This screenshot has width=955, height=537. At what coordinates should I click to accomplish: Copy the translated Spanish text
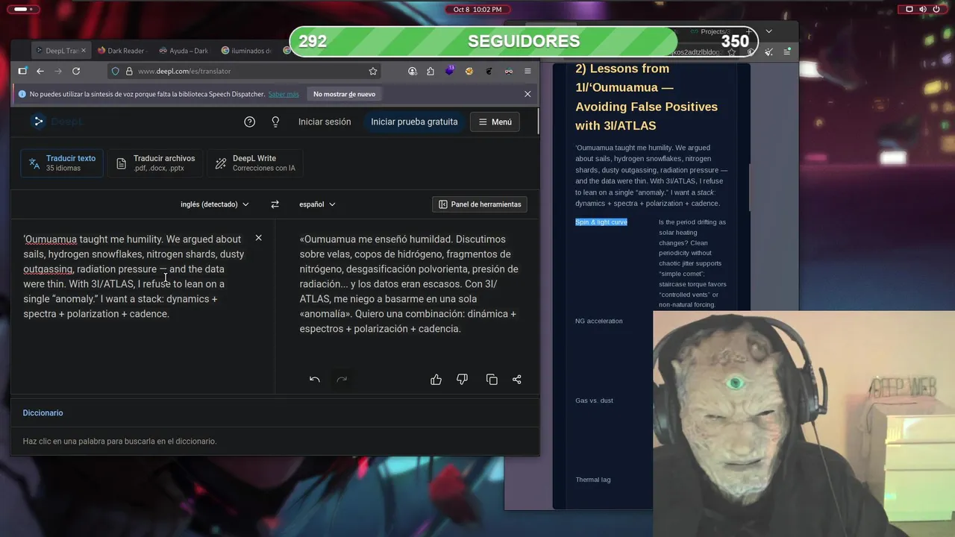pos(492,380)
